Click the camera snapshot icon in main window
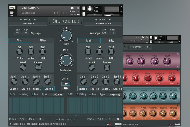Screen dimensions: 190x127 click(72, 8)
